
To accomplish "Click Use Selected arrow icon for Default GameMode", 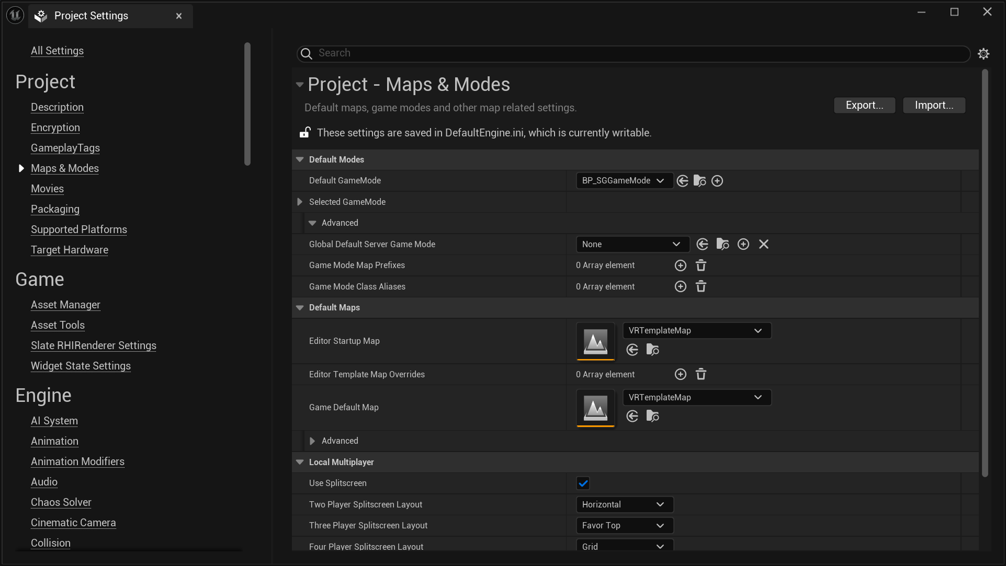I will (682, 181).
